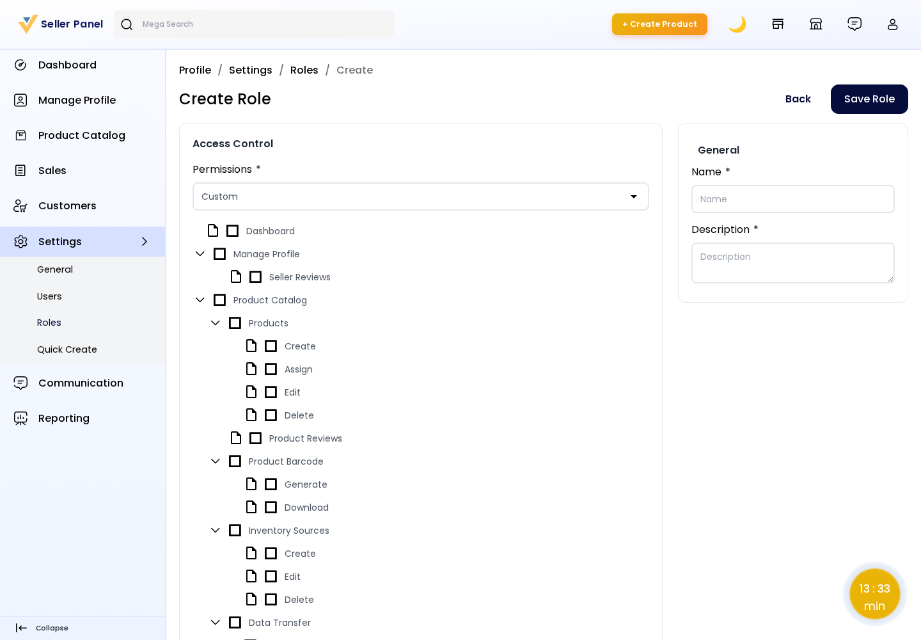This screenshot has height=640, width=921.
Task: Toggle dark mode with the moon icon
Action: tap(737, 24)
